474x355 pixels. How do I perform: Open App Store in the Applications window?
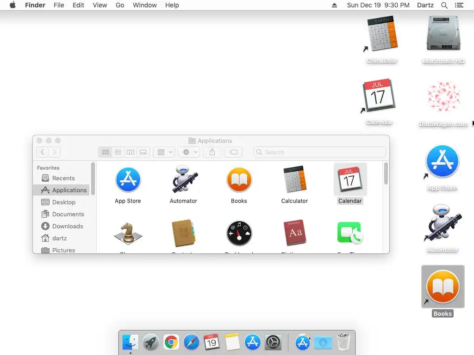click(x=128, y=180)
